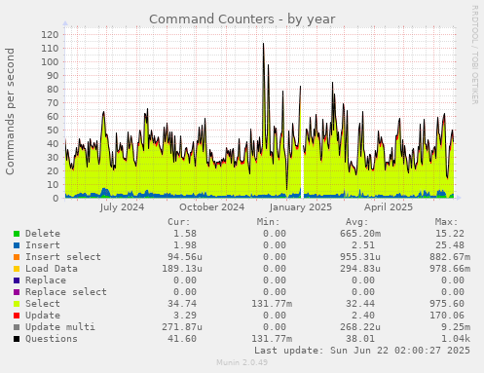The image size is (484, 373).
Task: Click the purple Replace select legend swatch
Action: click(x=17, y=292)
